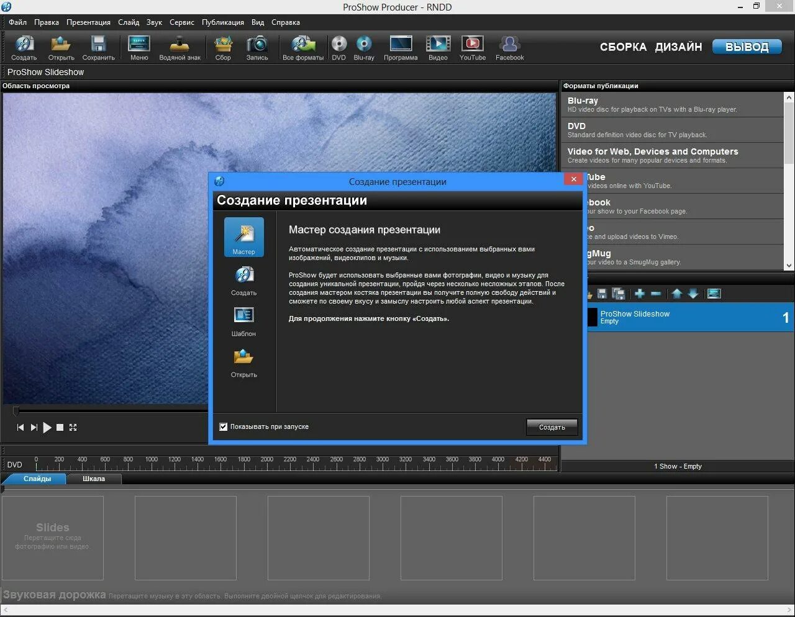This screenshot has width=795, height=617.
Task: Open the Звук menu
Action: (154, 22)
